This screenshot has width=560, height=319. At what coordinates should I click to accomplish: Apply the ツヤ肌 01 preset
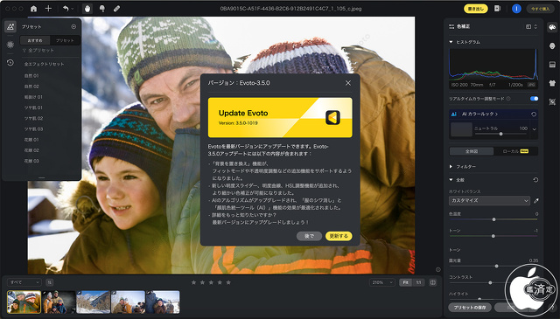click(x=33, y=107)
